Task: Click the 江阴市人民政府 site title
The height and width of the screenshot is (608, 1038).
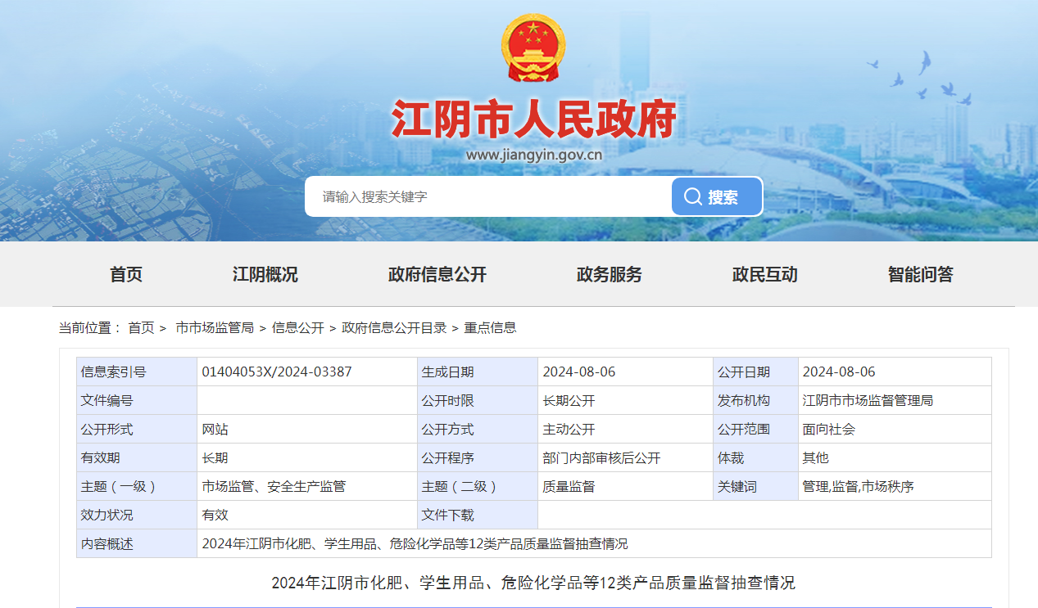Action: (x=533, y=119)
